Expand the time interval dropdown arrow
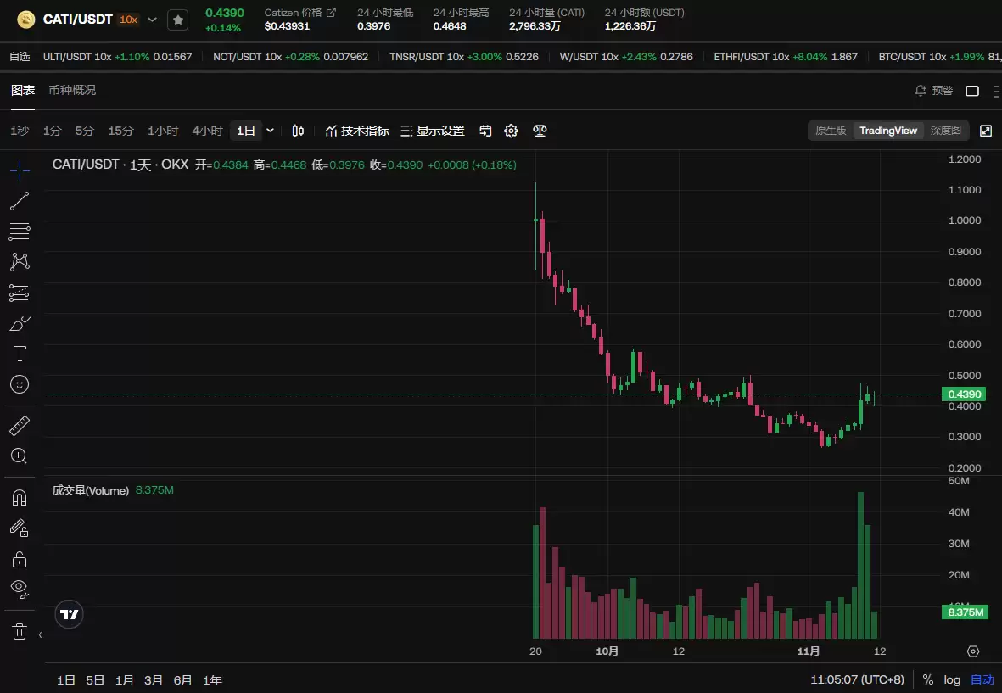This screenshot has height=693, width=1002. (x=271, y=131)
